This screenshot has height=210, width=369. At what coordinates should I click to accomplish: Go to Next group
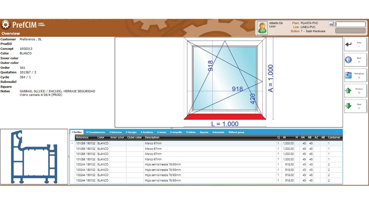click(x=355, y=75)
